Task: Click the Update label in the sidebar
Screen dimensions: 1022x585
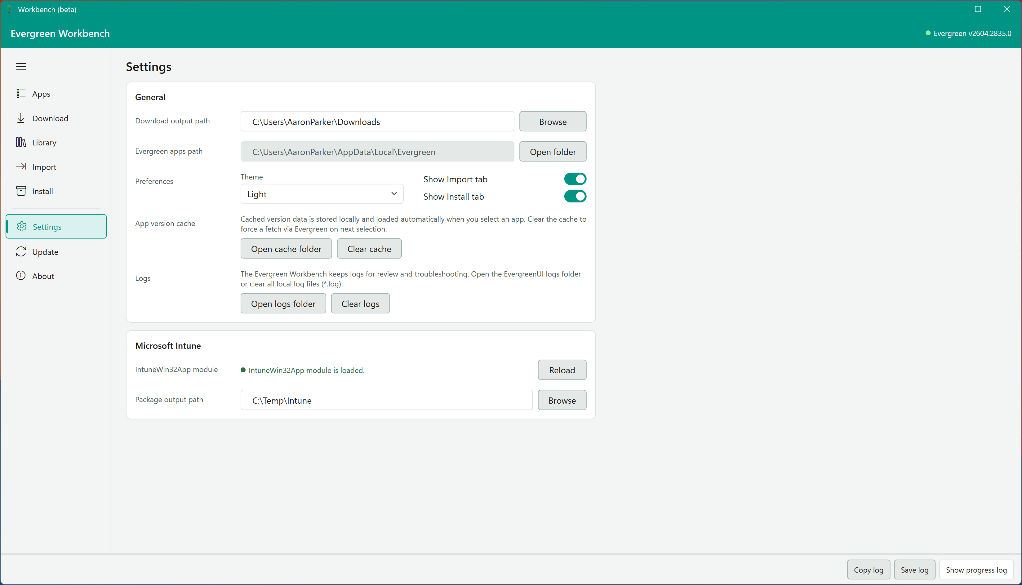Action: point(45,252)
